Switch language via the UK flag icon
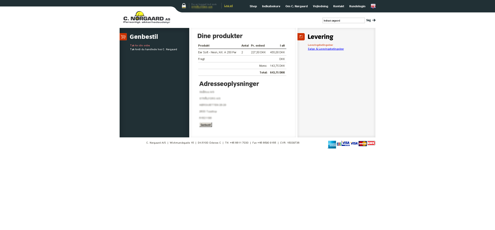Image resolution: width=495 pixels, height=230 pixels. (x=373, y=6)
